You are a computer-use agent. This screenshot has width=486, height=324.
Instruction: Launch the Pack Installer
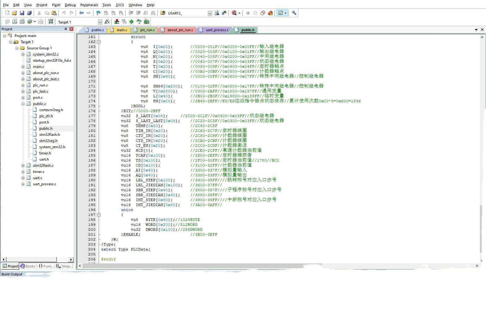pyautogui.click(x=147, y=22)
